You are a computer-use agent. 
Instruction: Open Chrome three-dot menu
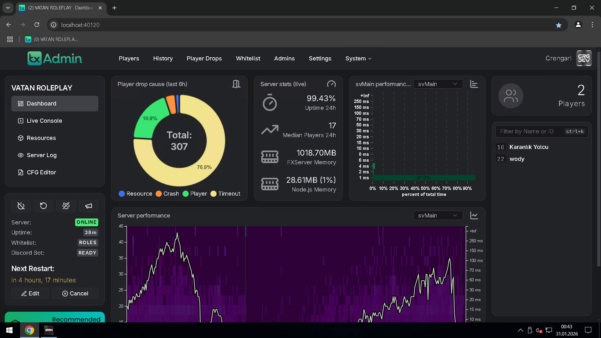pos(592,25)
